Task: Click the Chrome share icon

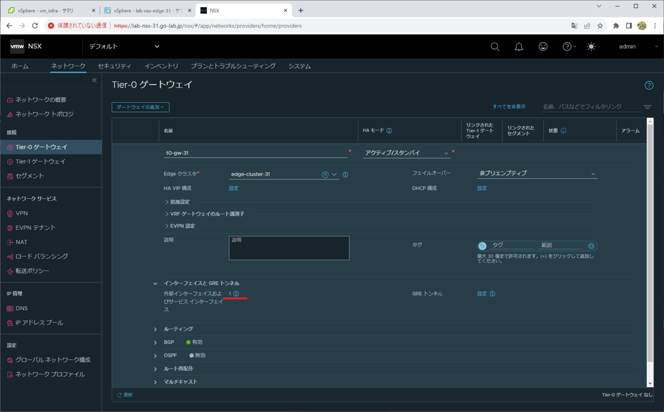Action: pyautogui.click(x=587, y=25)
